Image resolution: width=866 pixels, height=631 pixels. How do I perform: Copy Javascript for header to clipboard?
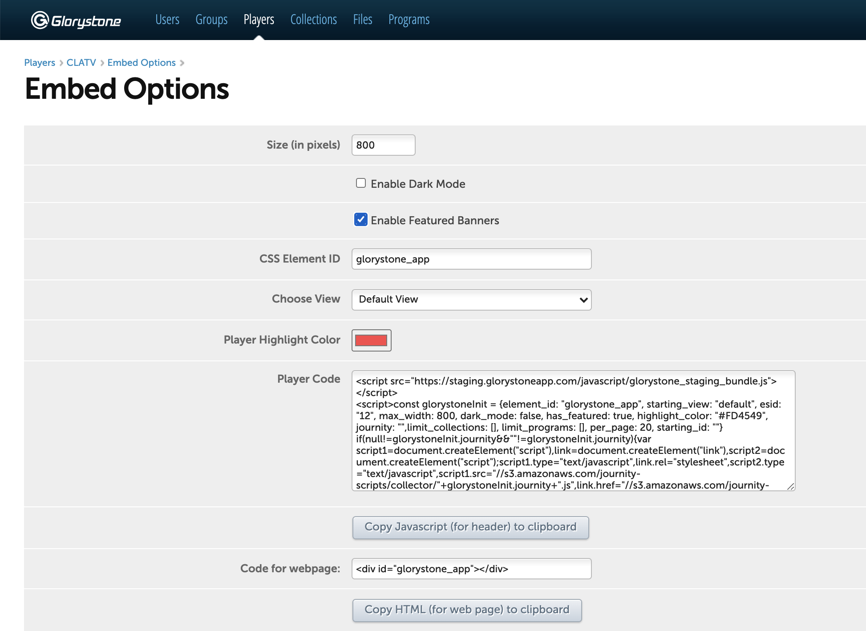click(471, 527)
